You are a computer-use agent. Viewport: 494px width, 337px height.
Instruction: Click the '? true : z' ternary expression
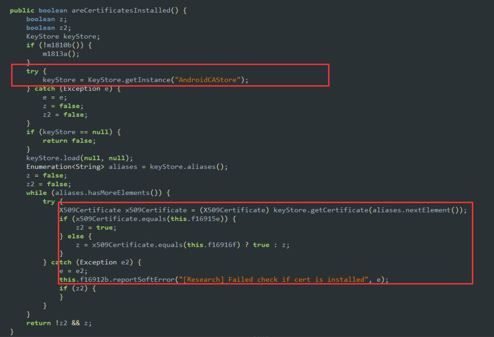(x=265, y=245)
